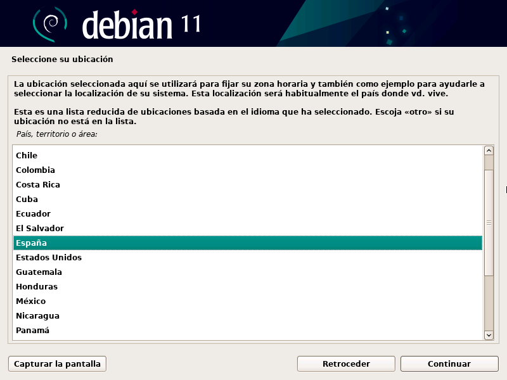Viewport: 507px width, 380px height.
Task: Select Cuba from the list
Action: coord(27,199)
